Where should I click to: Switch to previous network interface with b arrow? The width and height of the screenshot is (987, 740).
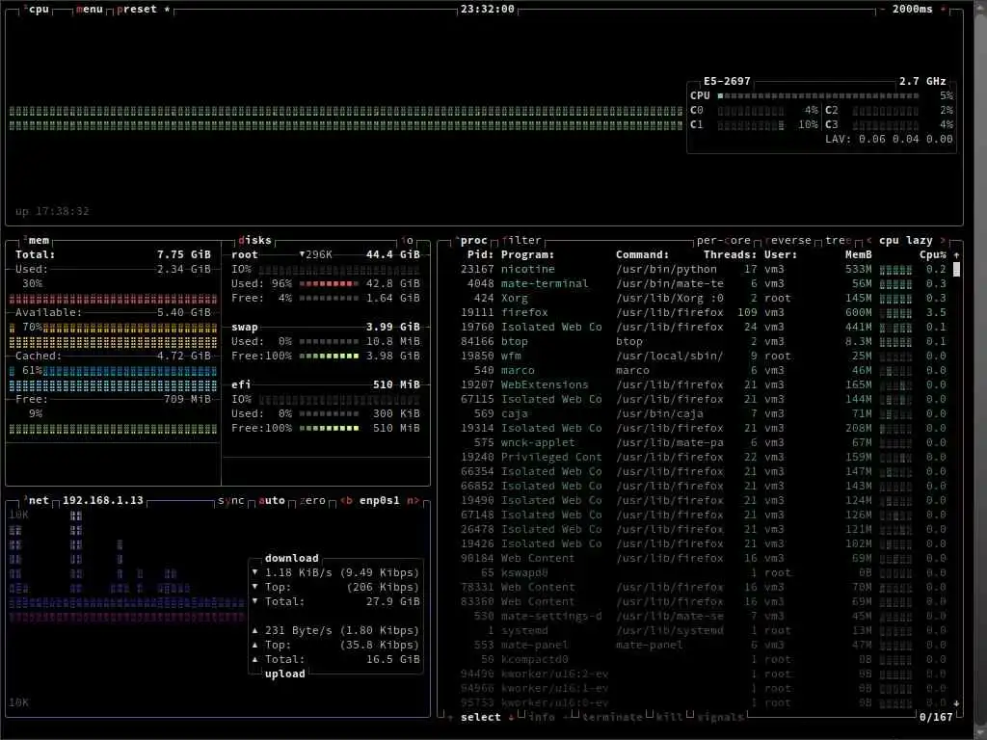[346, 500]
